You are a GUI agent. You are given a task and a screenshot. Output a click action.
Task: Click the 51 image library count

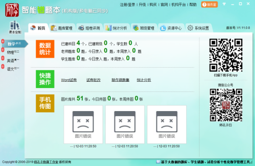coord(80,98)
